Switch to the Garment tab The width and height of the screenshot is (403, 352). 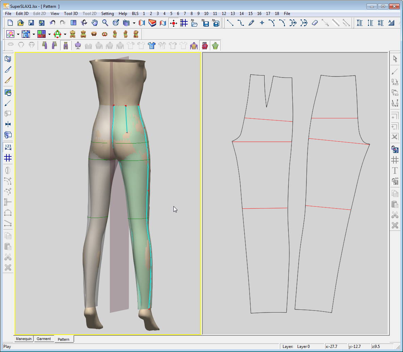(44, 339)
